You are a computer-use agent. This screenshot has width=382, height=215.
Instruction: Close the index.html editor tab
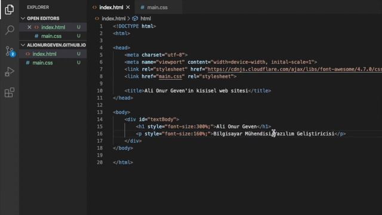point(128,7)
